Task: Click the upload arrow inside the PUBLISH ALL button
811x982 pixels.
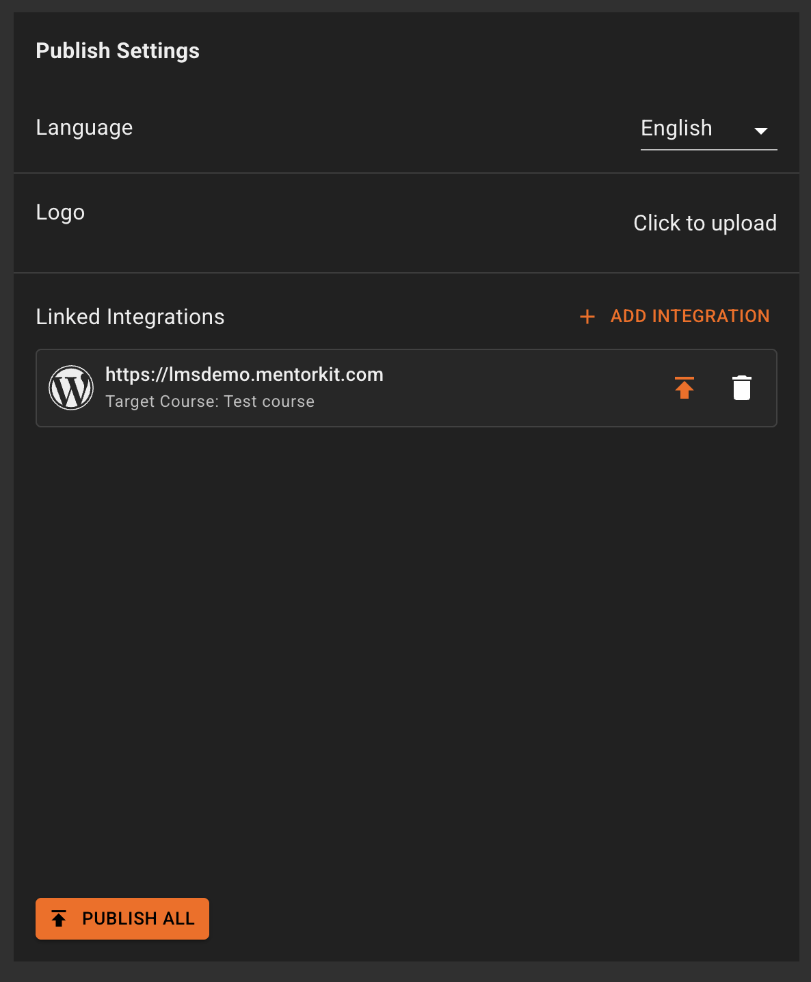Action: (x=59, y=918)
